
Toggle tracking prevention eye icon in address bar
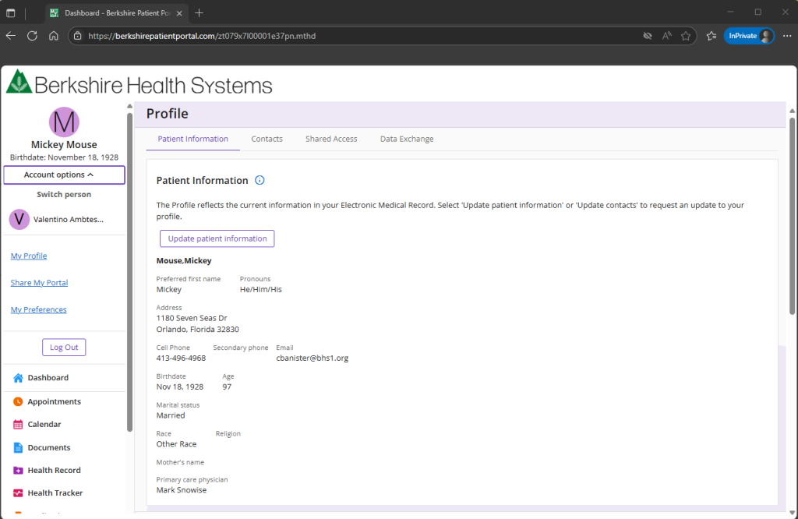(x=647, y=36)
